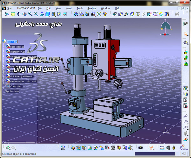Click the Fit All In icon
The image size is (191, 158).
click(13, 14)
